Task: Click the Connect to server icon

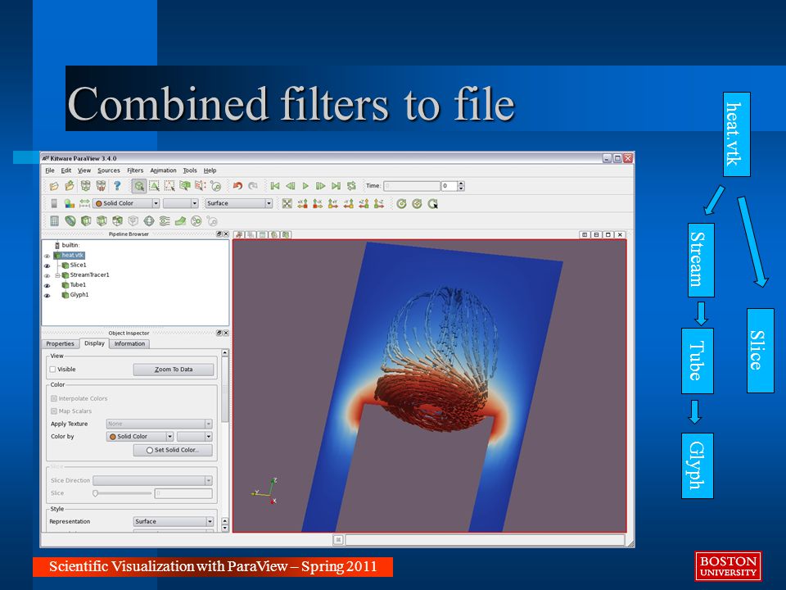Action: pos(85,186)
